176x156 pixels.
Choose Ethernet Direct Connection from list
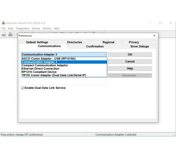(40, 69)
